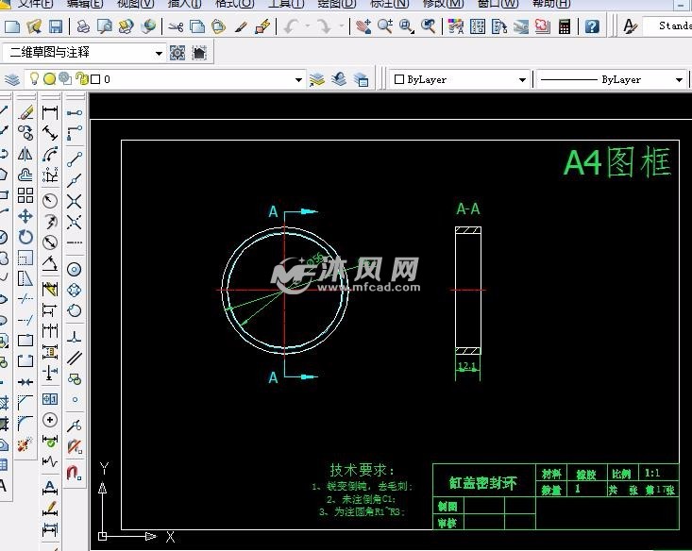The image size is (692, 551).
Task: Select the Move tool
Action: pos(25,216)
